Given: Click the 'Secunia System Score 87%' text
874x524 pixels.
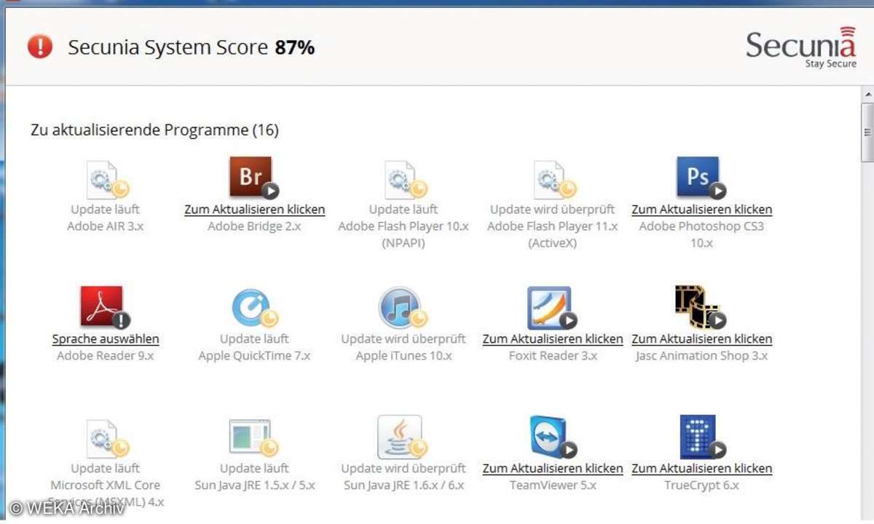Looking at the screenshot, I should click(192, 47).
